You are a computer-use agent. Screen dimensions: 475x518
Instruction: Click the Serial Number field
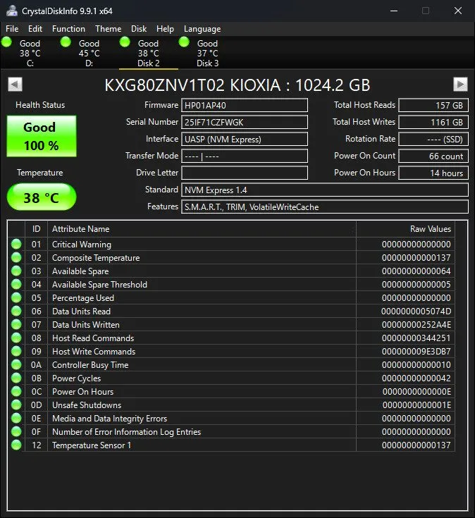245,122
